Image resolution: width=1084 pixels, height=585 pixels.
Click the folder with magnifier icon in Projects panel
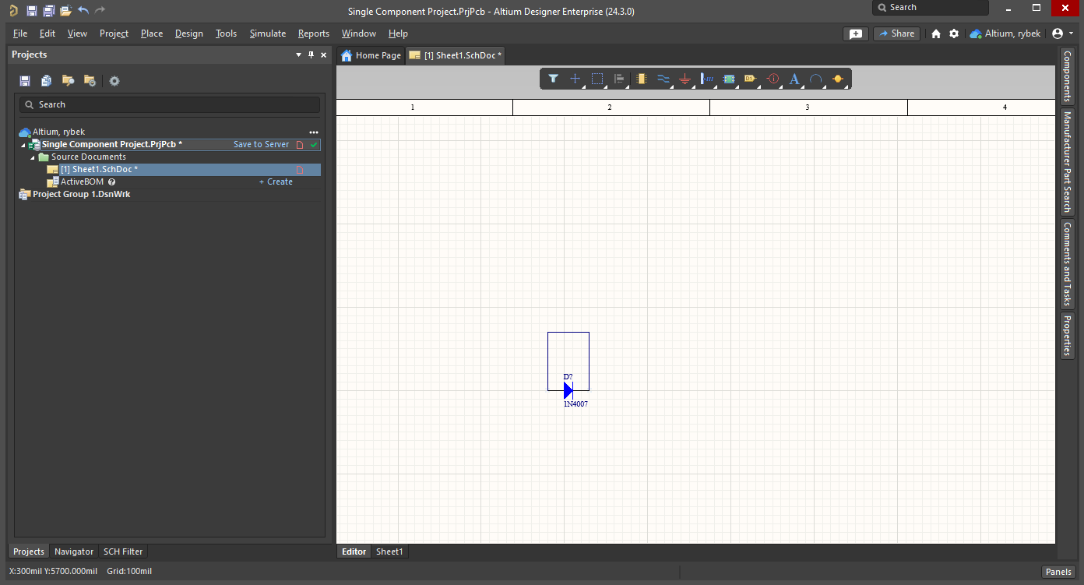coord(69,81)
